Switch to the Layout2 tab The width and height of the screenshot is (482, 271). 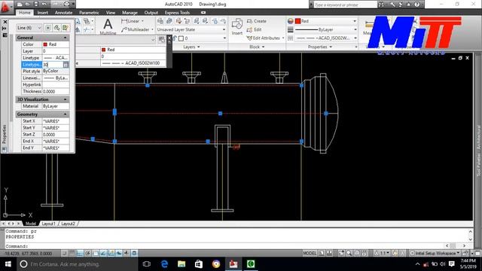click(x=68, y=224)
